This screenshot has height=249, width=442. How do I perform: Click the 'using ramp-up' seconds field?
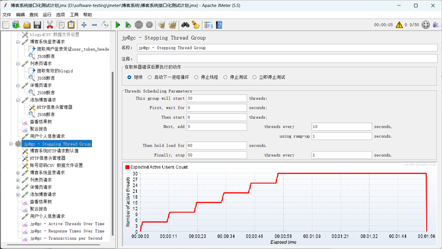point(342,136)
